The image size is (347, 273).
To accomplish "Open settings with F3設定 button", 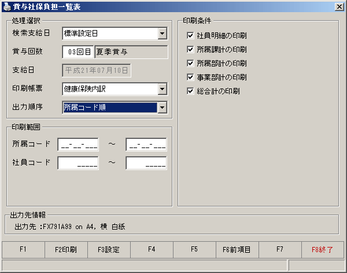I will pos(109,250).
